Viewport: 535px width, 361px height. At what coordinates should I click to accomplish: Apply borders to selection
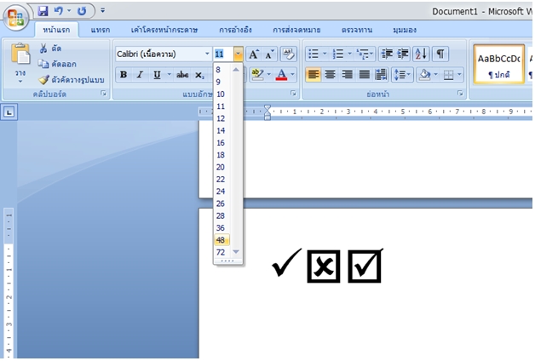click(449, 75)
